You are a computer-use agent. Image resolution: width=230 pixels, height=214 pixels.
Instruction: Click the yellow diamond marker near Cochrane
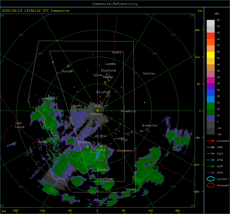click(88, 147)
